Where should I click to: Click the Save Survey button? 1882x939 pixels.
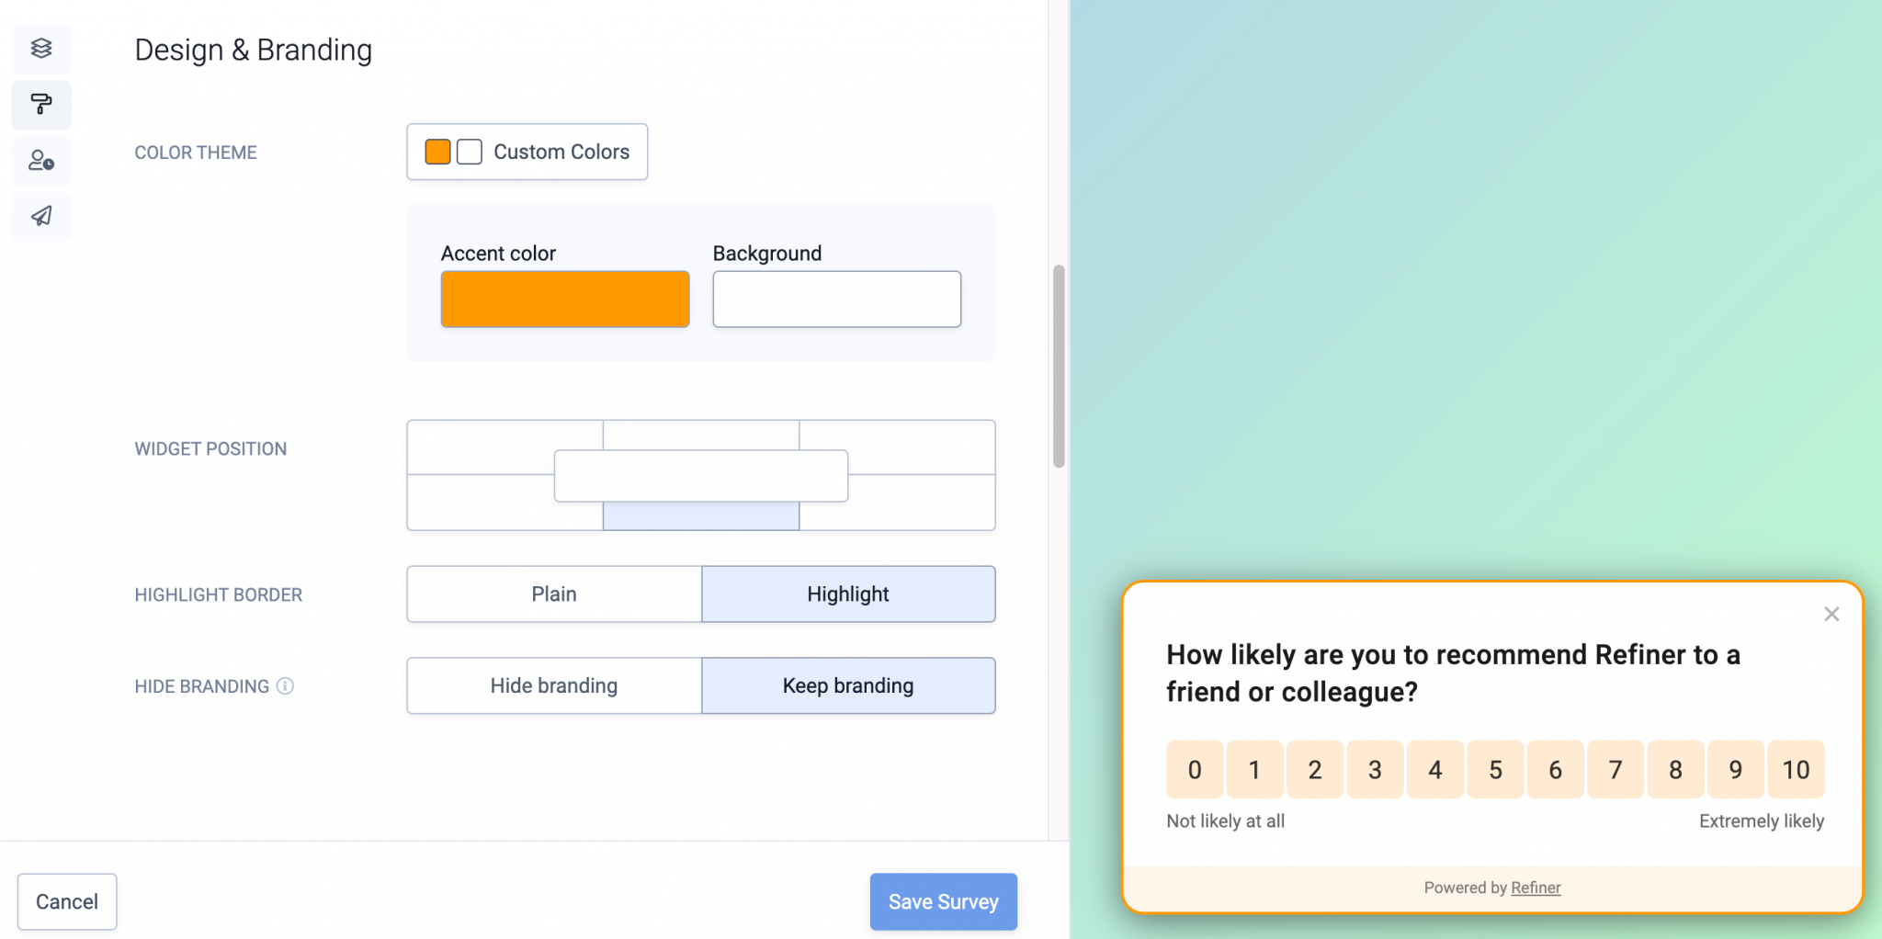(942, 901)
